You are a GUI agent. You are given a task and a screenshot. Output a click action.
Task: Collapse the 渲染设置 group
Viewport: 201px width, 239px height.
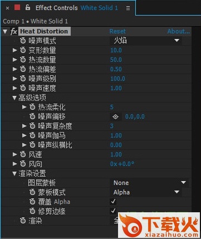[x=14, y=173]
